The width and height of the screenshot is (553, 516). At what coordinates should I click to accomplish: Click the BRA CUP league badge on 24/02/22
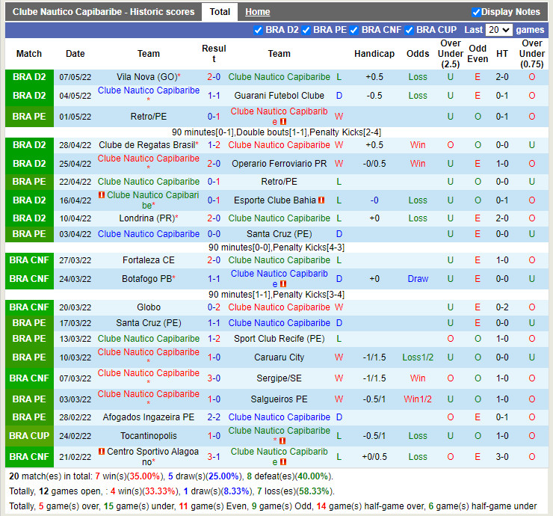29,436
